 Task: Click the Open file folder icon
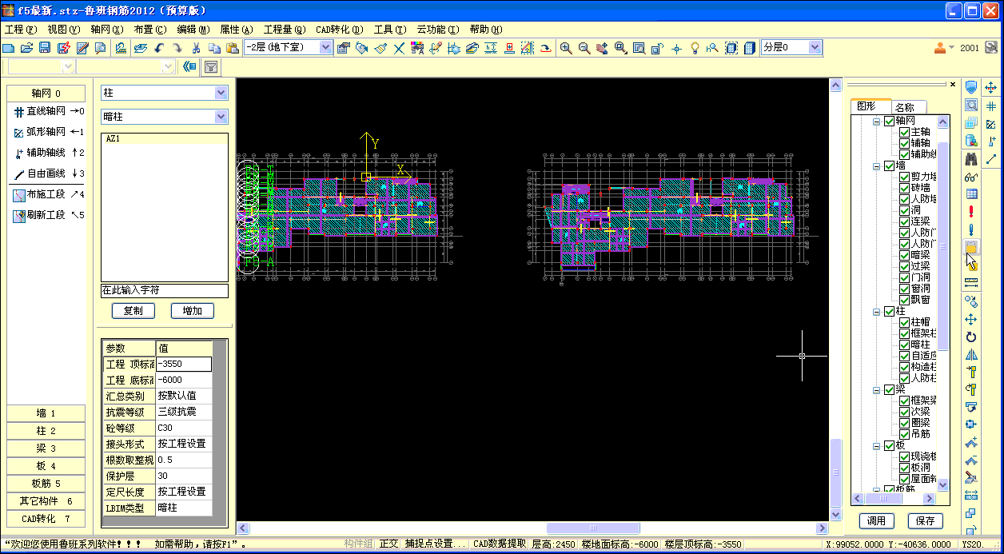pos(27,48)
